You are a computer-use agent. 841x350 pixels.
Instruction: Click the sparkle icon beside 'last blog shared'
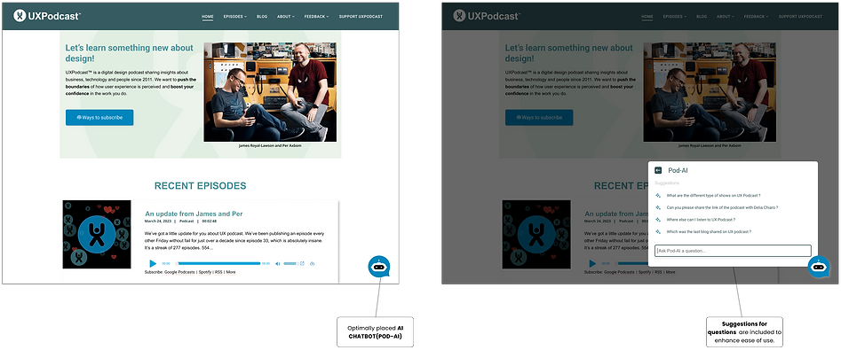[x=658, y=232]
